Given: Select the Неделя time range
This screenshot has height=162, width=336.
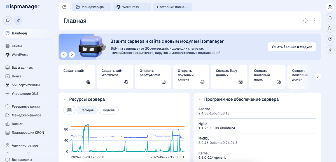Looking at the screenshot, I should 109,110.
